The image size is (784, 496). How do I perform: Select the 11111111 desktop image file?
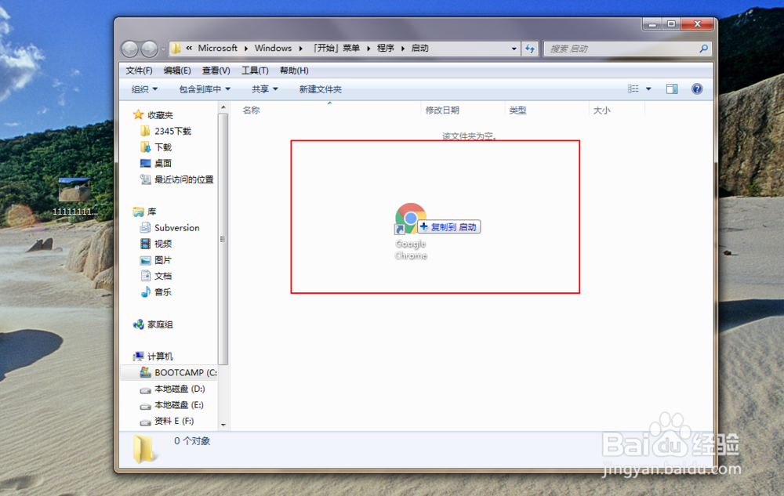click(74, 197)
